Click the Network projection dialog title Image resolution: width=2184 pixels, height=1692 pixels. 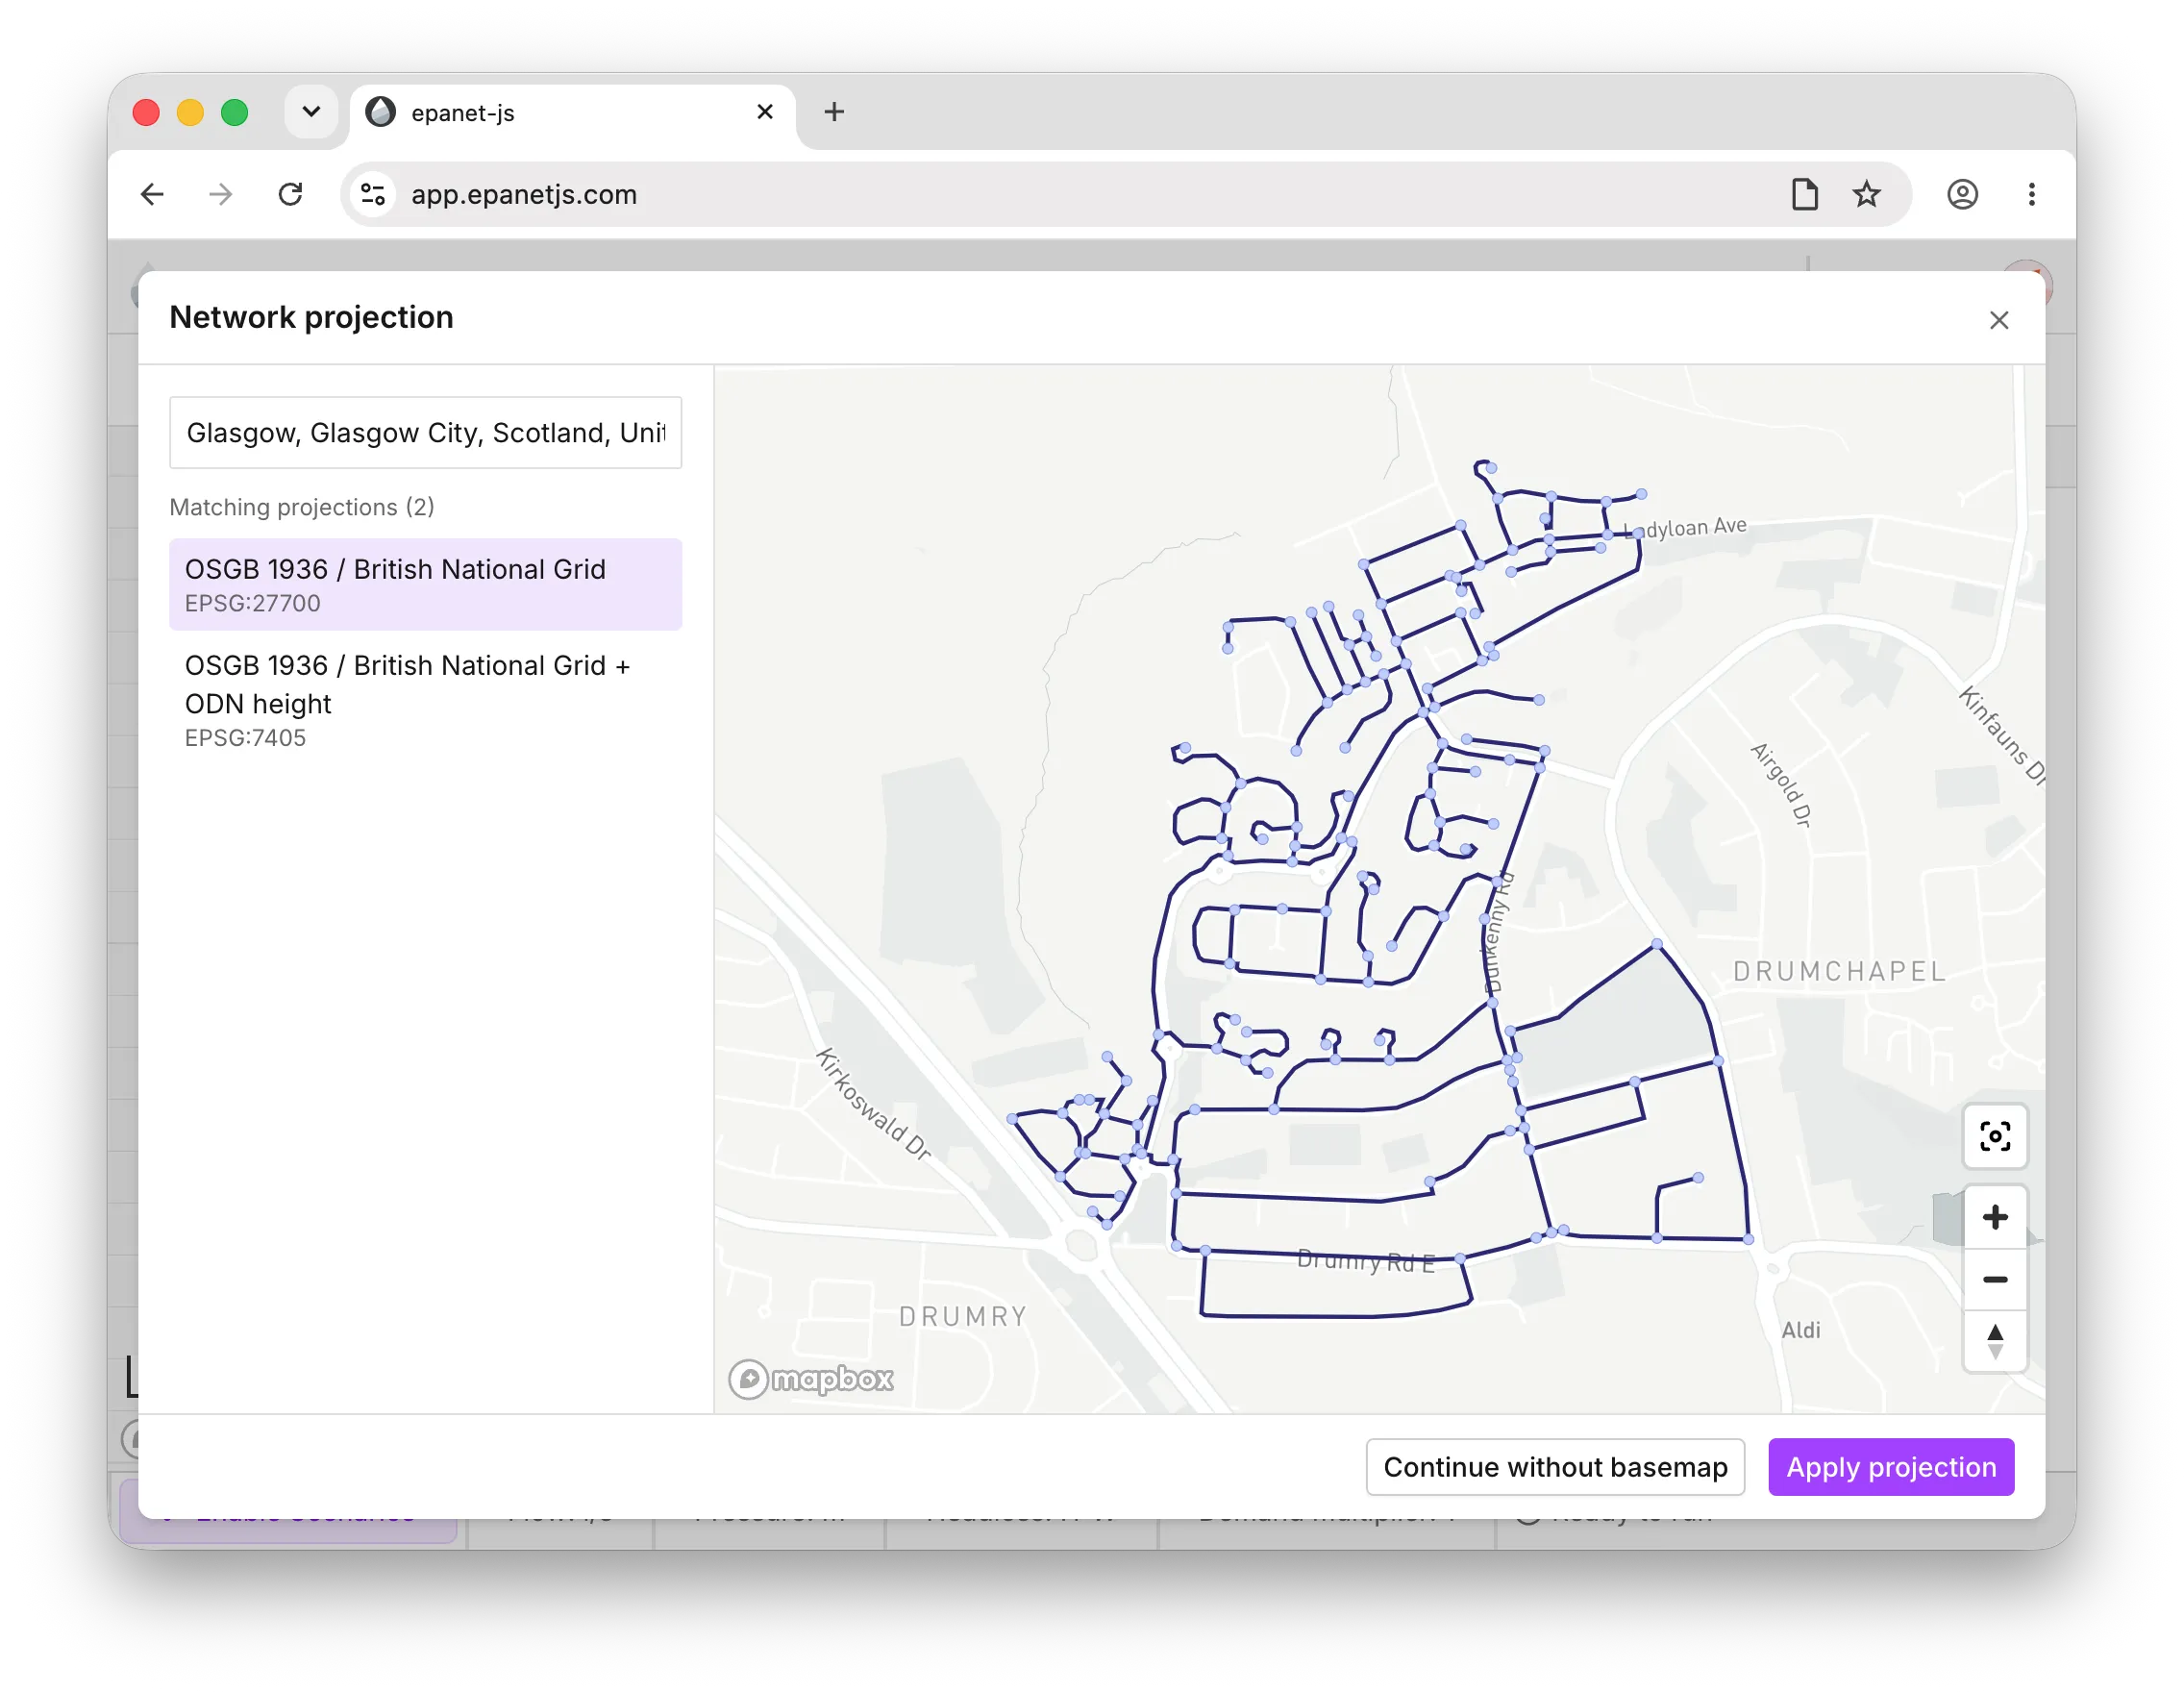(311, 317)
